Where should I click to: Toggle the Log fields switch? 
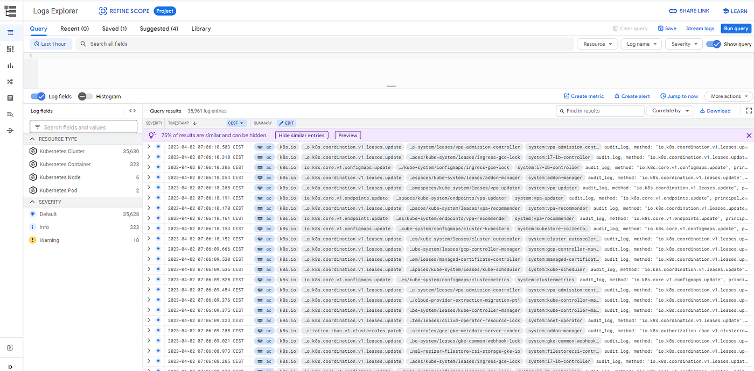coord(38,96)
